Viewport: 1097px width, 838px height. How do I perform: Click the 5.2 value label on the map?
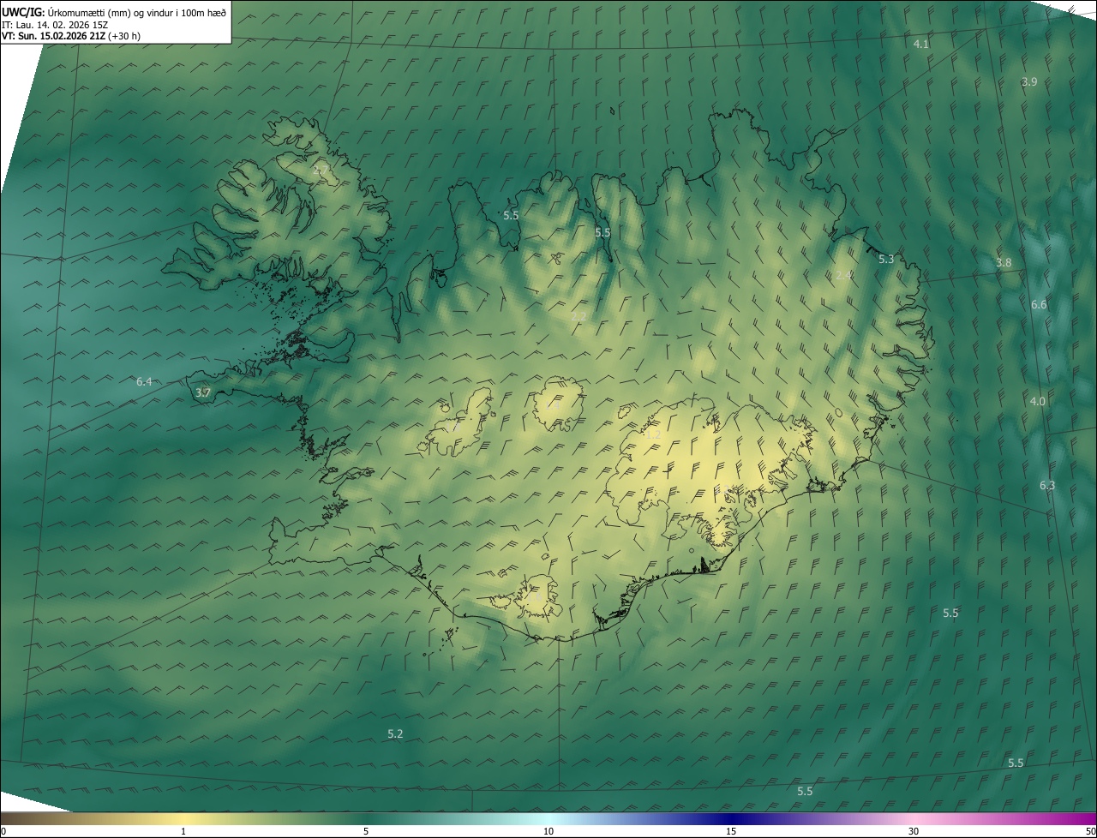point(395,734)
